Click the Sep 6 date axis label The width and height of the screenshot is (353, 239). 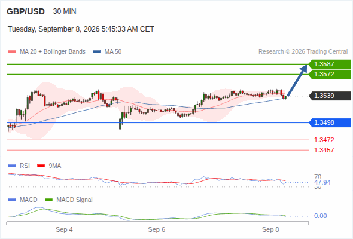click(157, 229)
